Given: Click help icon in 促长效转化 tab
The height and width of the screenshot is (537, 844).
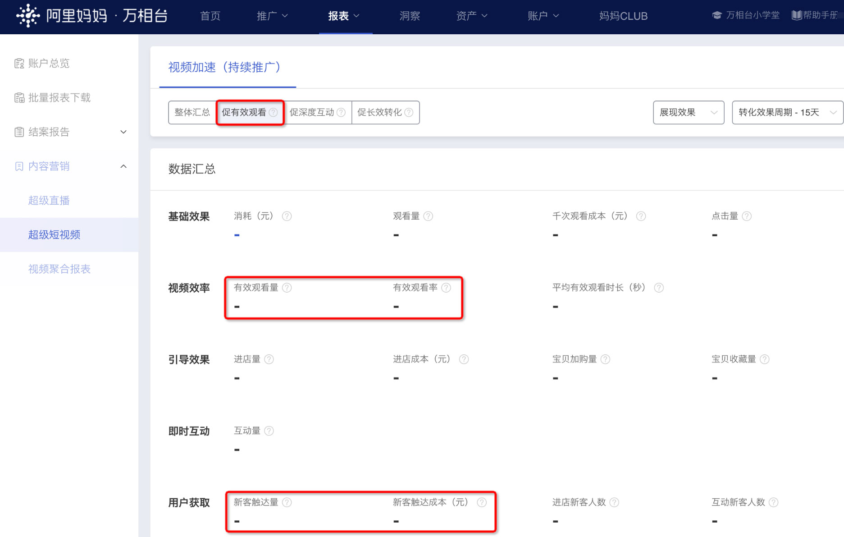Looking at the screenshot, I should (x=409, y=112).
